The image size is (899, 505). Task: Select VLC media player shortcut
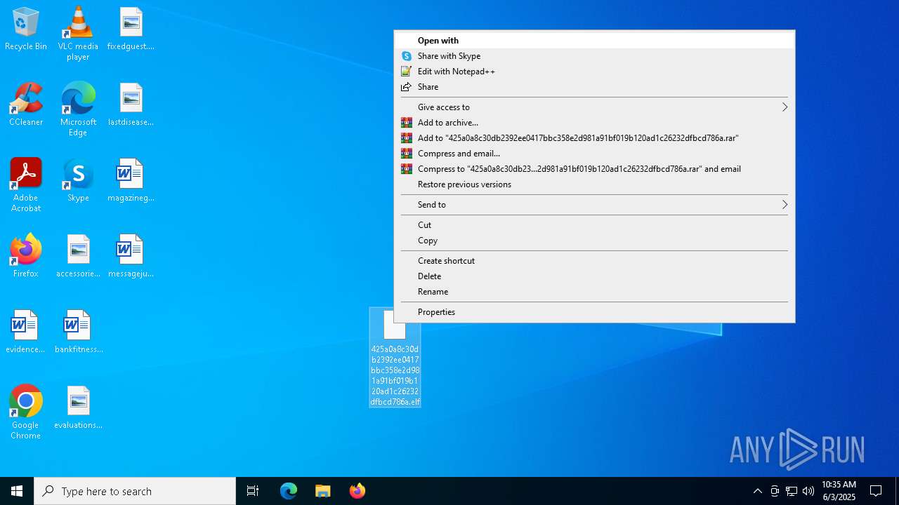click(x=78, y=34)
